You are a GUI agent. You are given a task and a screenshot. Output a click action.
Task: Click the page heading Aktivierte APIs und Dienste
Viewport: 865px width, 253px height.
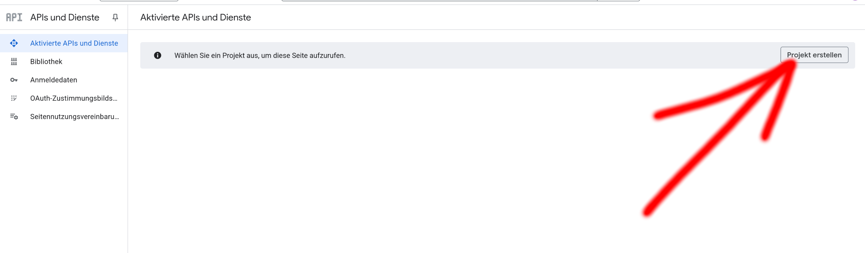(x=196, y=17)
